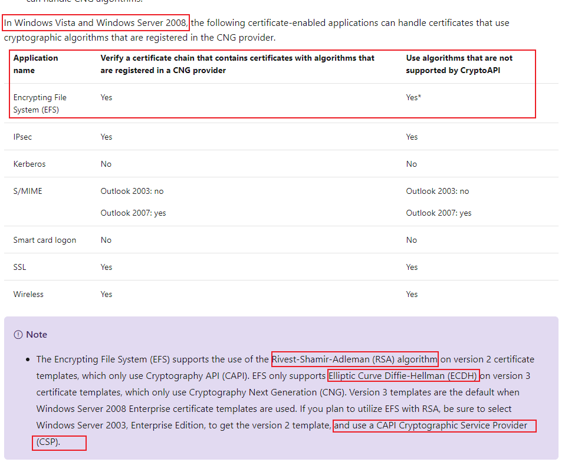Click 'Outlook 2007: yes' in verify column
The width and height of the screenshot is (565, 462).
click(x=133, y=213)
